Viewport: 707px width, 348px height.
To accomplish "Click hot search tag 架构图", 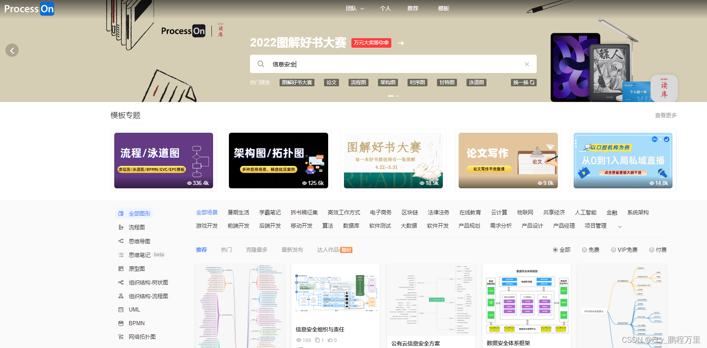I will [x=388, y=83].
